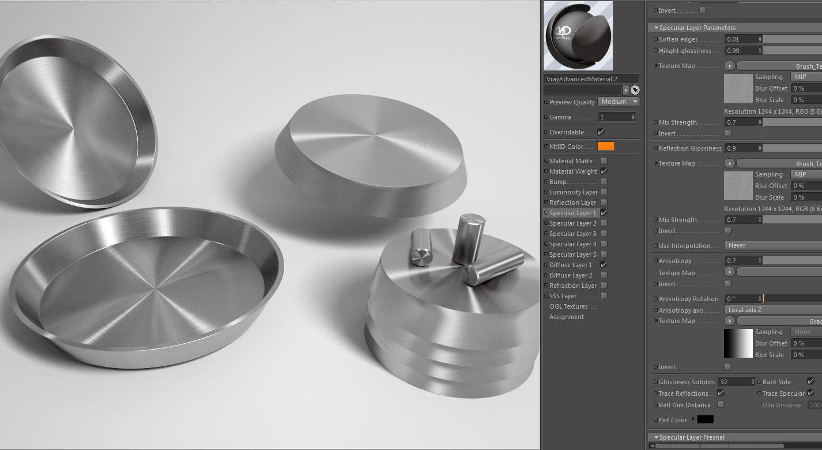822x450 pixels.
Task: Open the Reflection Glossiness Texture Map arrow button
Action: tap(730, 163)
